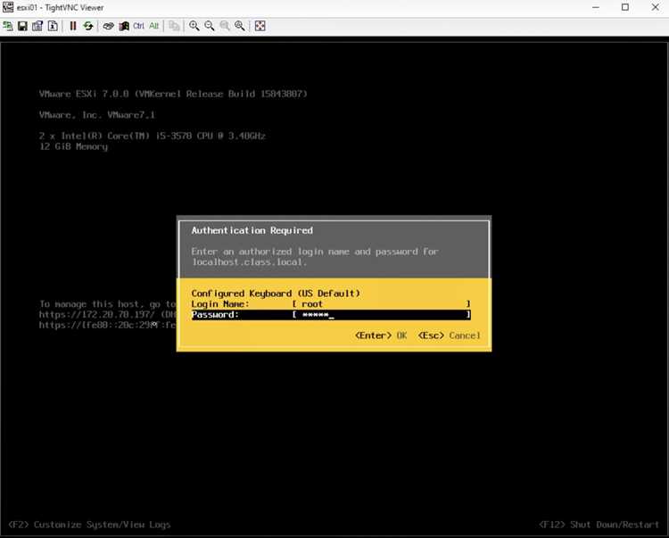
Task: Maximize the TightVNC Viewer window
Action: click(x=625, y=7)
